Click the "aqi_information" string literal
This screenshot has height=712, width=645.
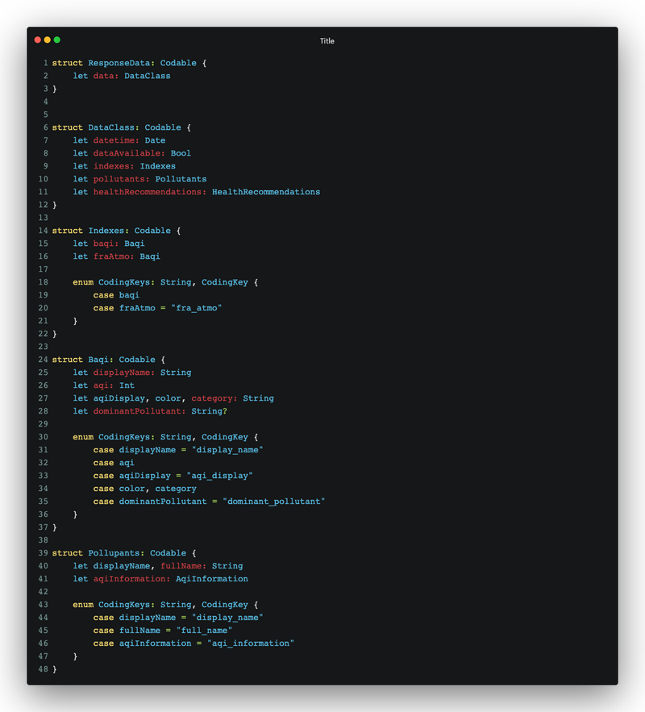(x=250, y=643)
